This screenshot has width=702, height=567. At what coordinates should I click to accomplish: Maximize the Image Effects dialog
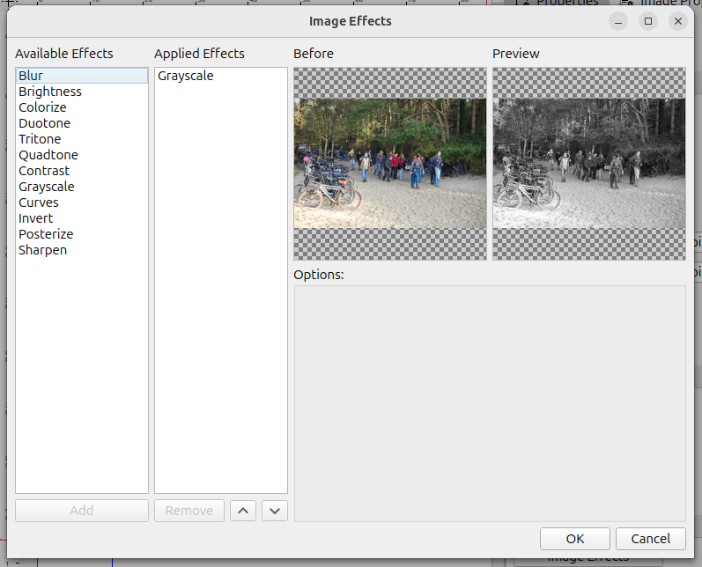648,21
